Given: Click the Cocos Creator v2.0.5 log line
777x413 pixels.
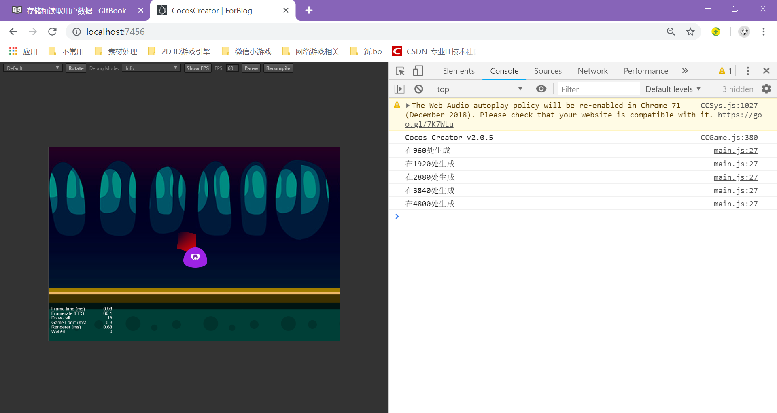Looking at the screenshot, I should (449, 138).
